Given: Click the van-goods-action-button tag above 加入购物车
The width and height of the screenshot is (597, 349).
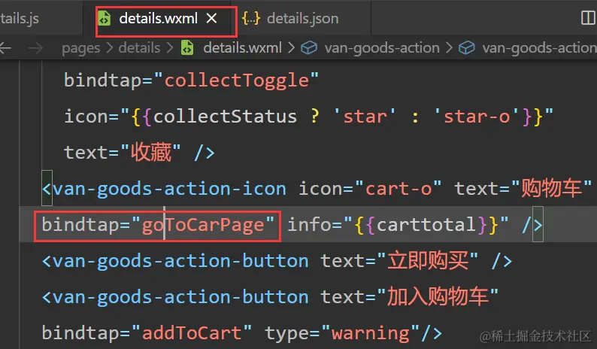Looking at the screenshot, I should point(180,297).
